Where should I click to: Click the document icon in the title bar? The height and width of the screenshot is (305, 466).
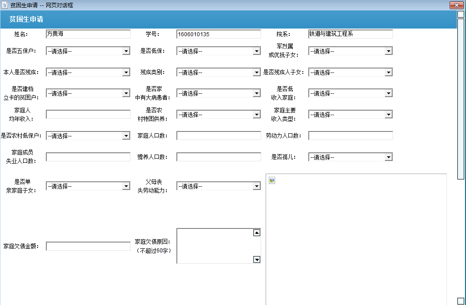pyautogui.click(x=5, y=5)
